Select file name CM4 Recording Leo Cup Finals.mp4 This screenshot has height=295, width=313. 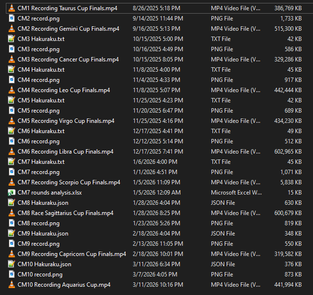click(64, 90)
